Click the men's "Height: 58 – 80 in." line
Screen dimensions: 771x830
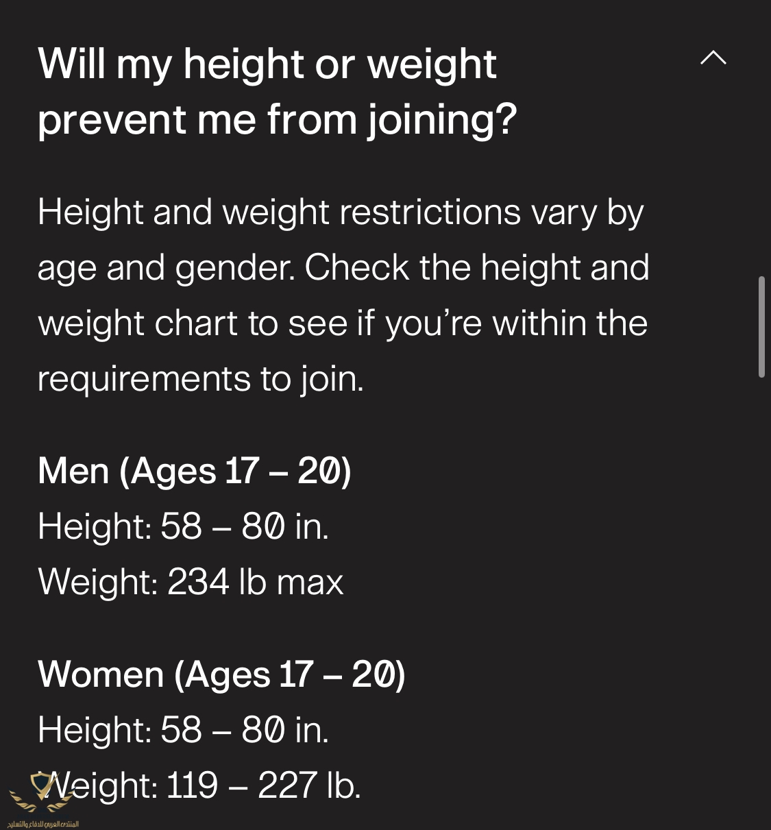(183, 526)
